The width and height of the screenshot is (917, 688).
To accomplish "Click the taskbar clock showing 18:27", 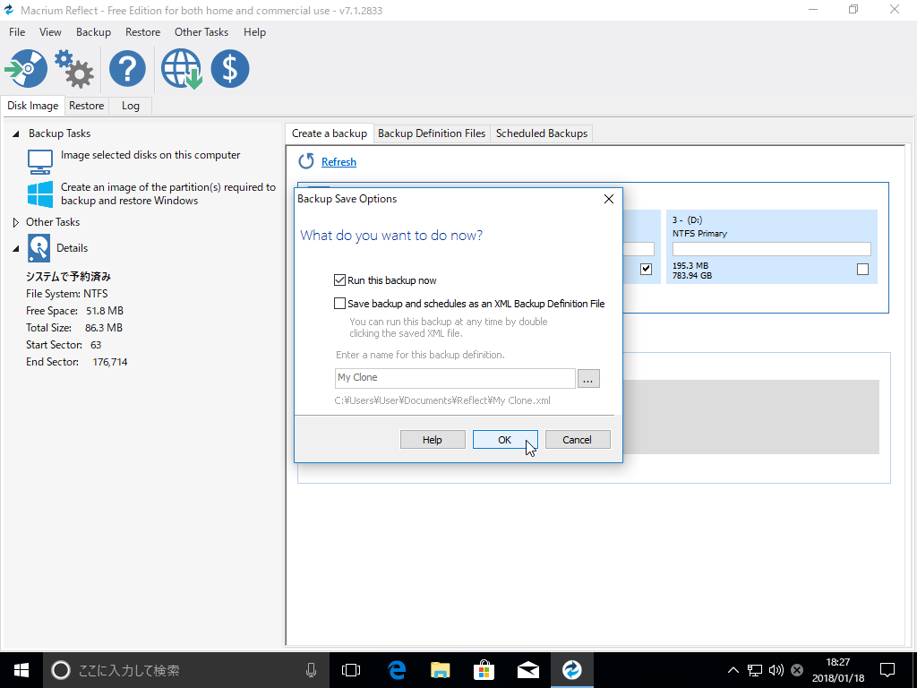I will (837, 670).
